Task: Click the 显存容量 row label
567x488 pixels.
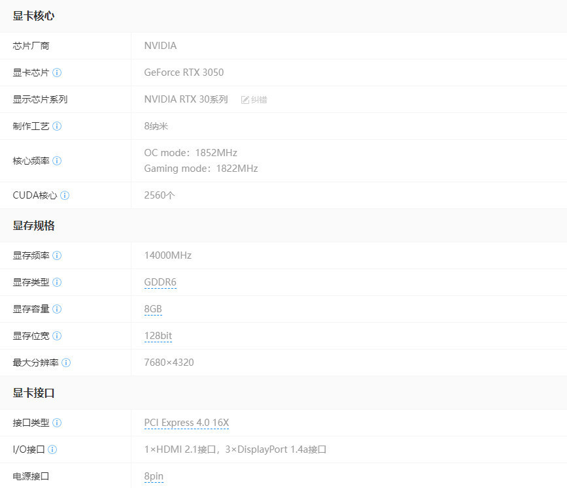Action: pos(31,309)
